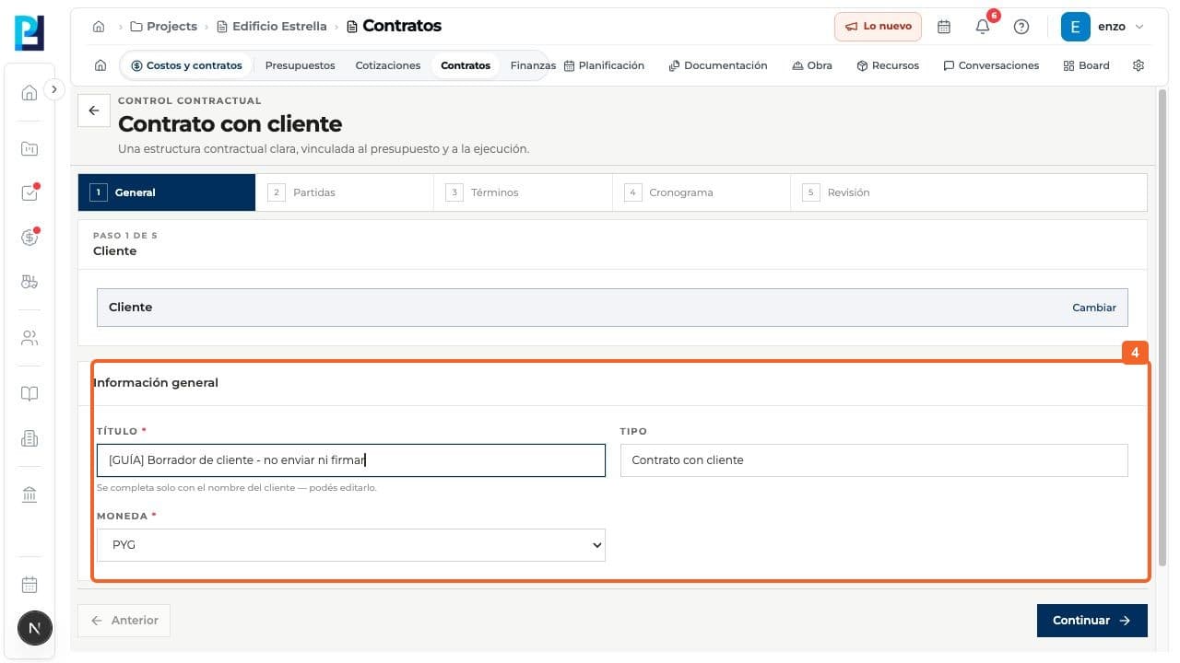The width and height of the screenshot is (1180, 663).
Task: Open the calendar icon in the sidebar
Action: coord(29,585)
